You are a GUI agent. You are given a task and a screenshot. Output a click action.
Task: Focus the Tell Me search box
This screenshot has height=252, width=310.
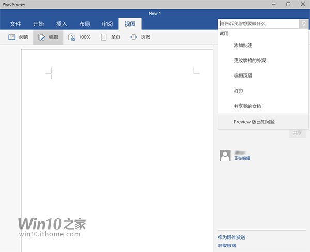(258, 24)
